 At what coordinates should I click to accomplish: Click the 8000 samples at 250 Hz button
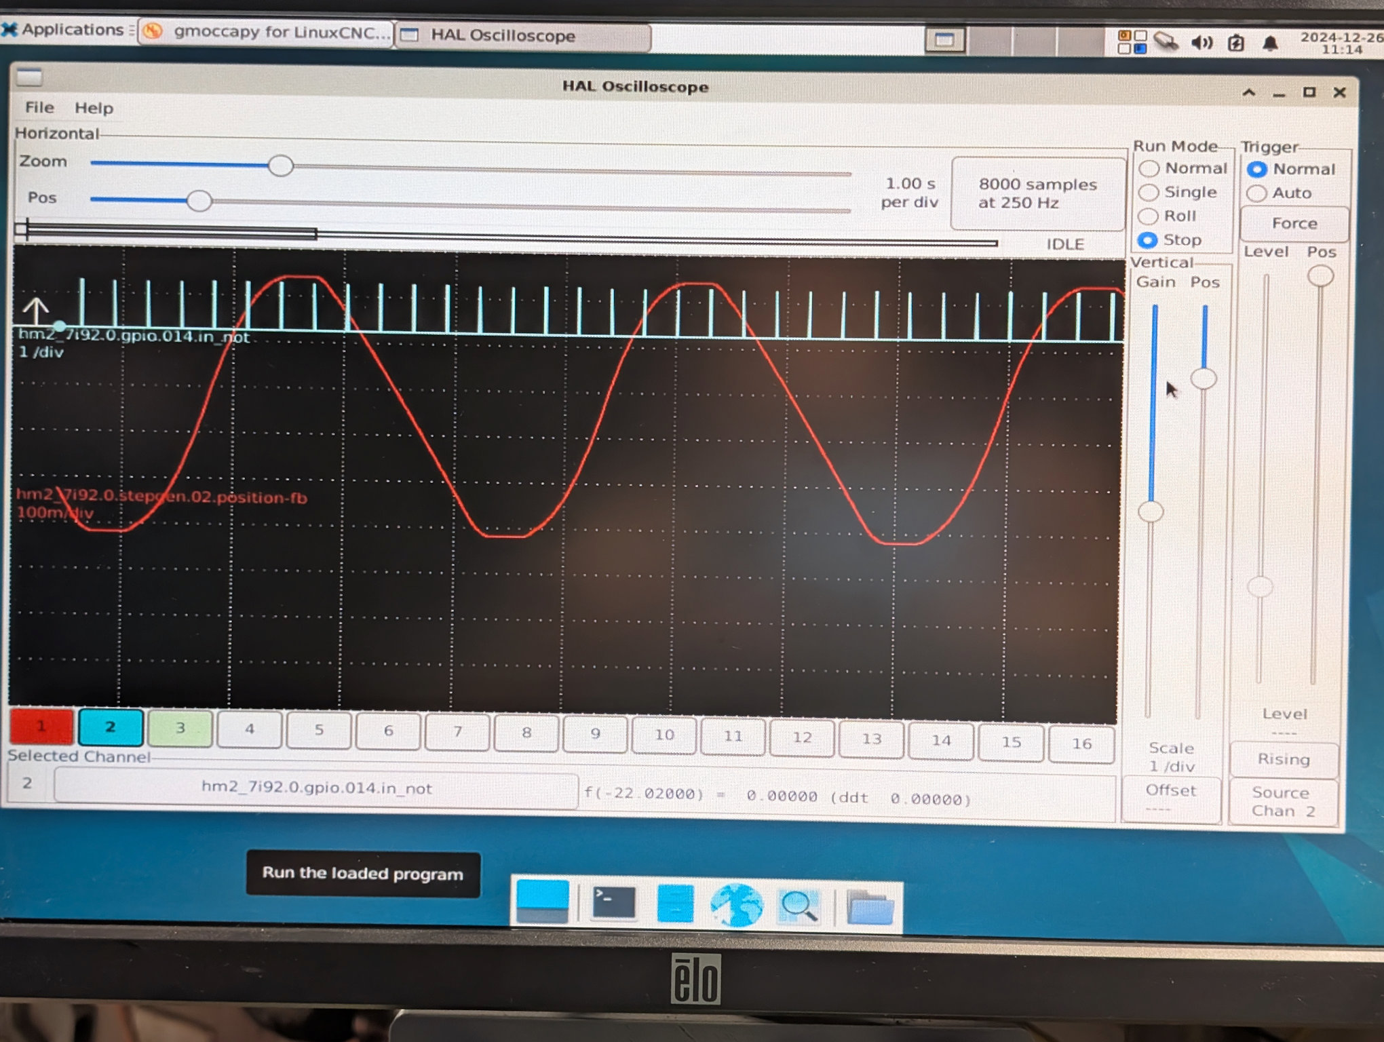point(1037,193)
